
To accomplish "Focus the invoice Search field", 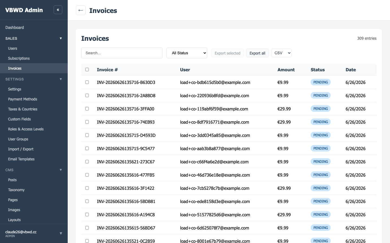I will pyautogui.click(x=122, y=53).
